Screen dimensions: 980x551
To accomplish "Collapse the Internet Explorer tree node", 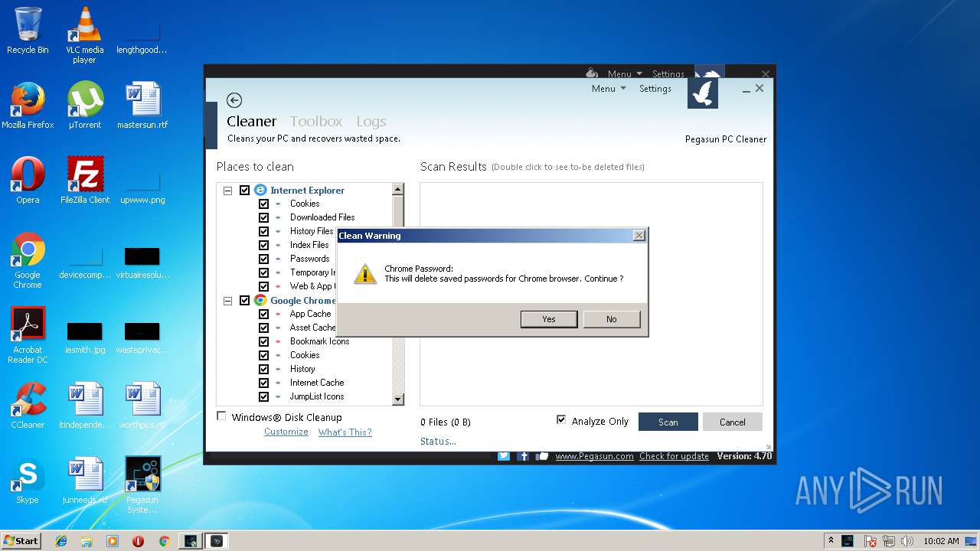I will (227, 191).
